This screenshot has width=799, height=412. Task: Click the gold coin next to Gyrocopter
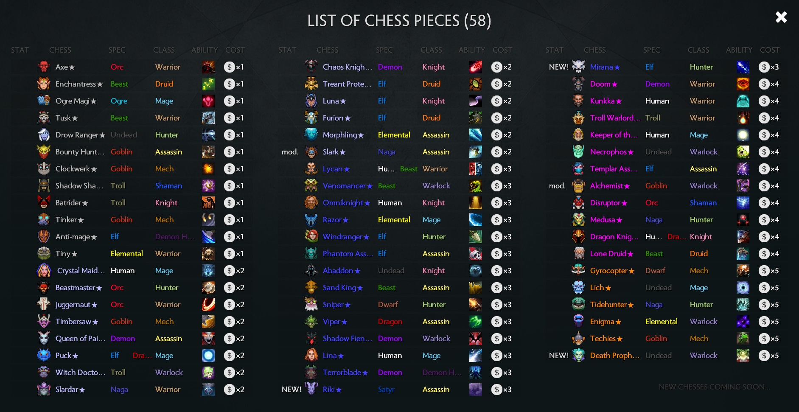tap(764, 271)
